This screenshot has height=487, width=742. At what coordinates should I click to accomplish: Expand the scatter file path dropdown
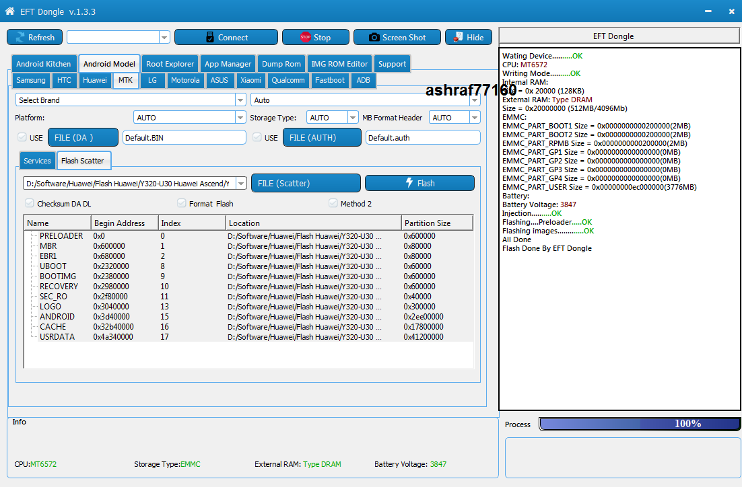[241, 183]
